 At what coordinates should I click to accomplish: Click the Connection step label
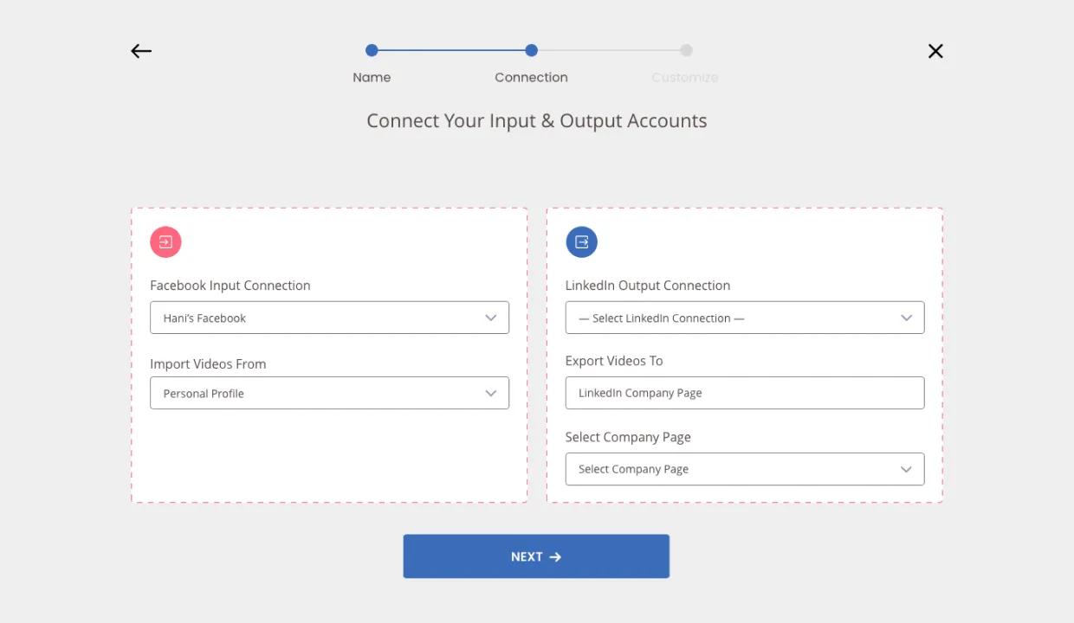[531, 77]
